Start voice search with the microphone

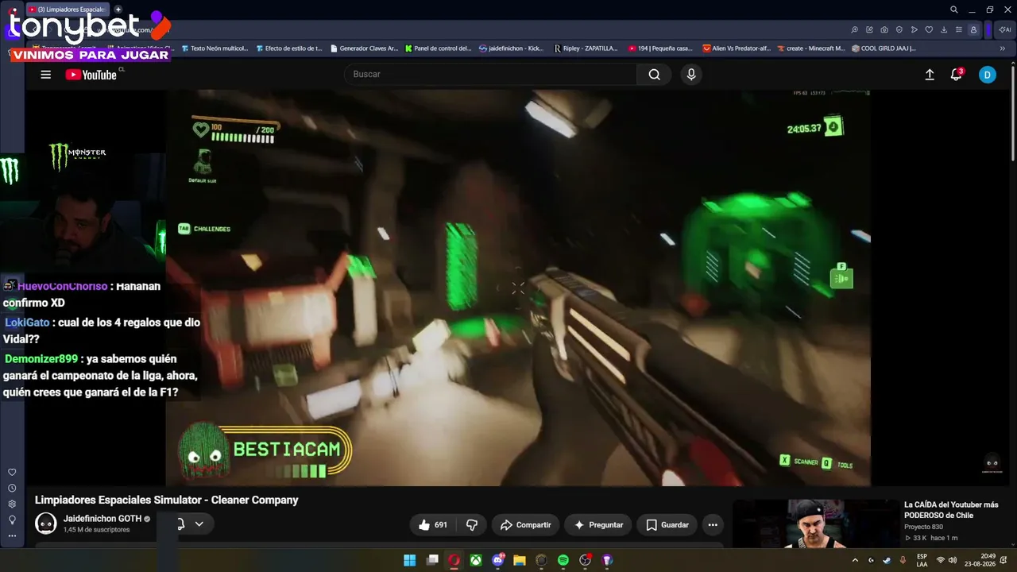[x=691, y=75]
